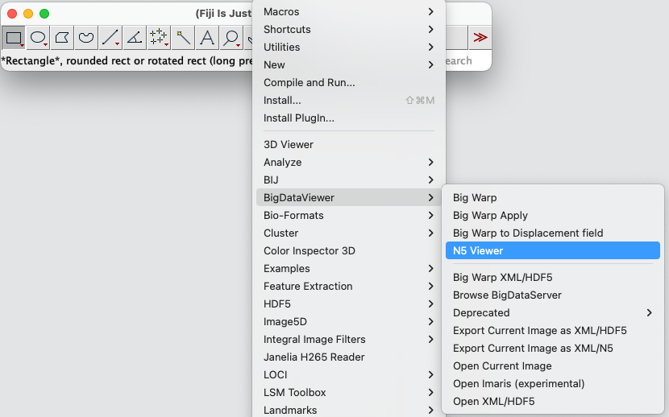This screenshot has width=669, height=417.
Task: Expand the Deprecated submenu
Action: click(x=552, y=313)
